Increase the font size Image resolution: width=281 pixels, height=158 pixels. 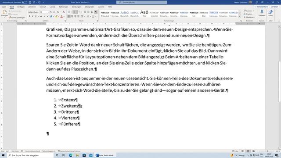[51, 12]
